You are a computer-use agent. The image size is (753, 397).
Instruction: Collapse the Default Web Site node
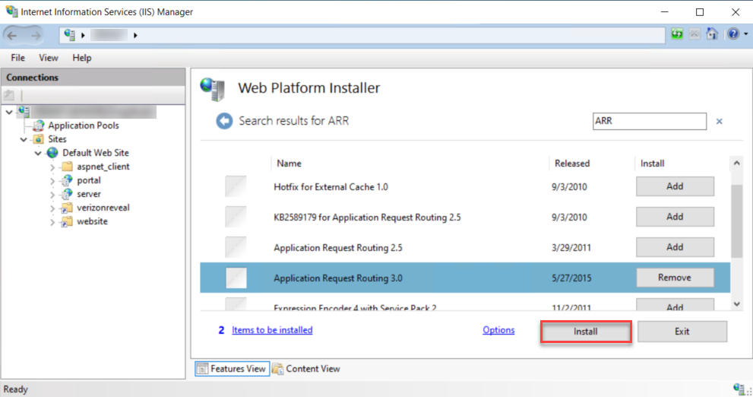[x=38, y=154]
